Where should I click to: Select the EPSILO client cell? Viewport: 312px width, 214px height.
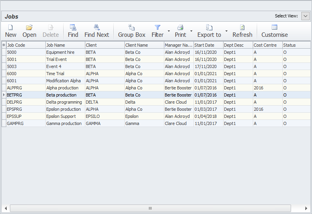105,116
